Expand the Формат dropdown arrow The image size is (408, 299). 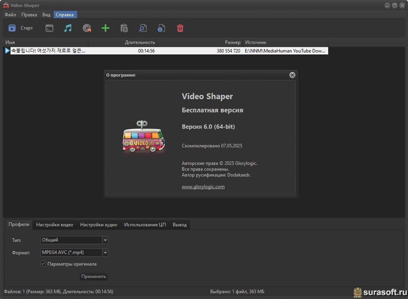tap(105, 252)
